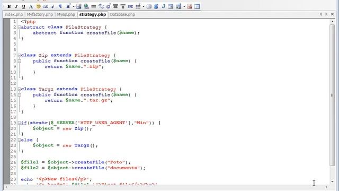Click 'new Zip();' on line 20
The width and height of the screenshot is (339, 191).
coord(77,128)
